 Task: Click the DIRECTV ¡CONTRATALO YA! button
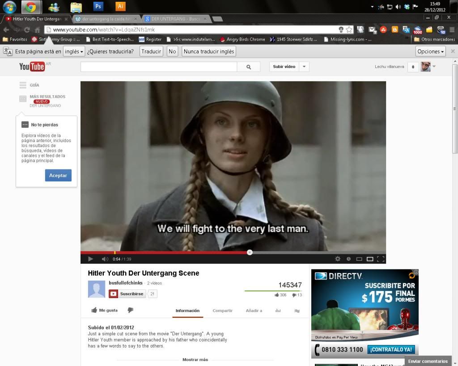pyautogui.click(x=391, y=349)
